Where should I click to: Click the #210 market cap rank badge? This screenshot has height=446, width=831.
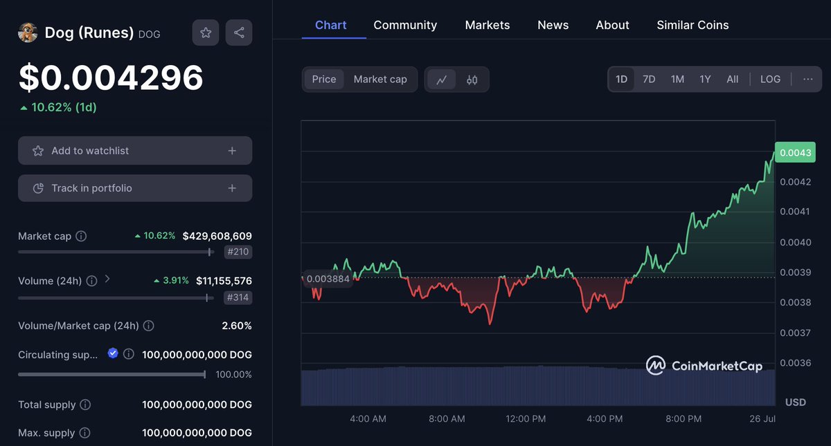239,252
